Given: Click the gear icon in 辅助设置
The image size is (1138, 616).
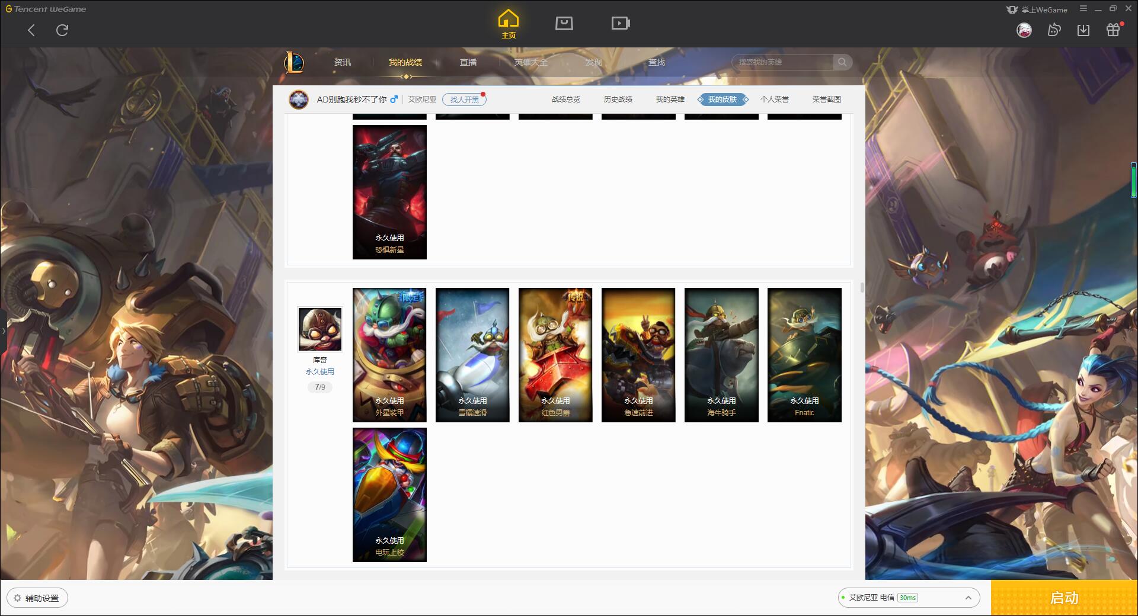Looking at the screenshot, I should (x=17, y=598).
